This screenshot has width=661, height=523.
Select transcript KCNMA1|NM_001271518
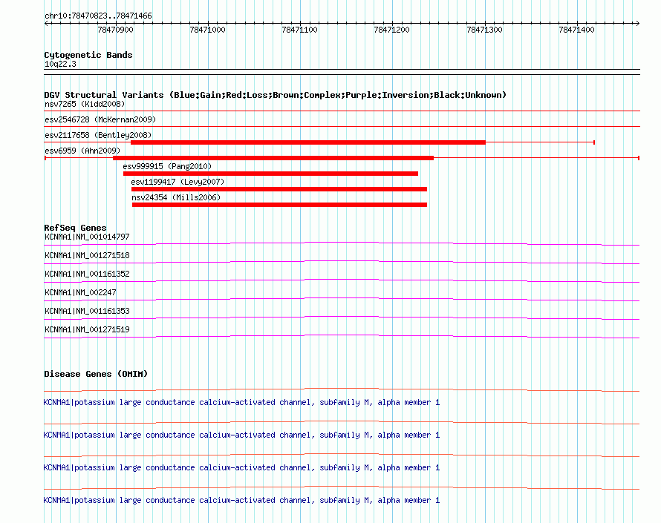tap(87, 256)
